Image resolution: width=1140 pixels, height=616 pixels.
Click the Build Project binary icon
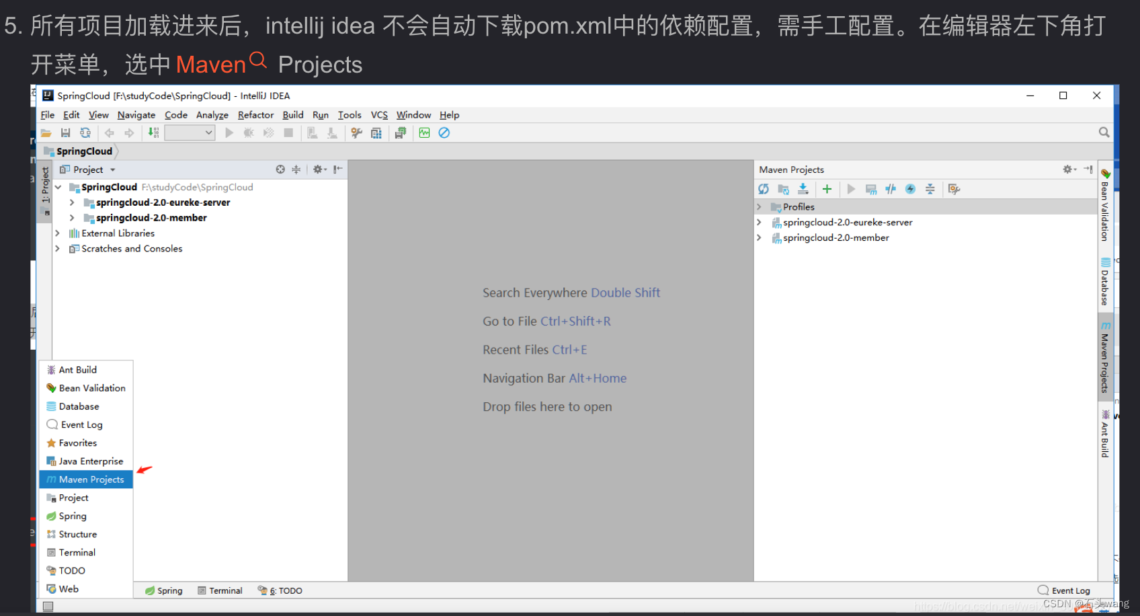153,133
